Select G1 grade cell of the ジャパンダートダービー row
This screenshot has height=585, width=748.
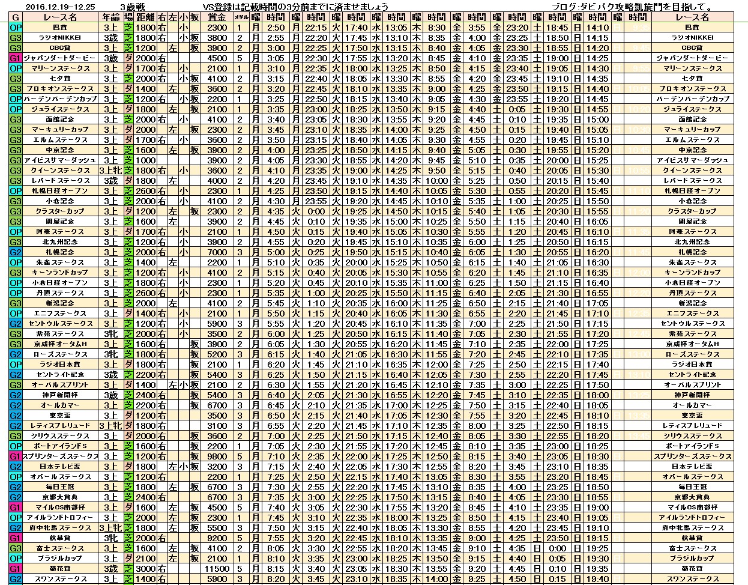pos(16,58)
